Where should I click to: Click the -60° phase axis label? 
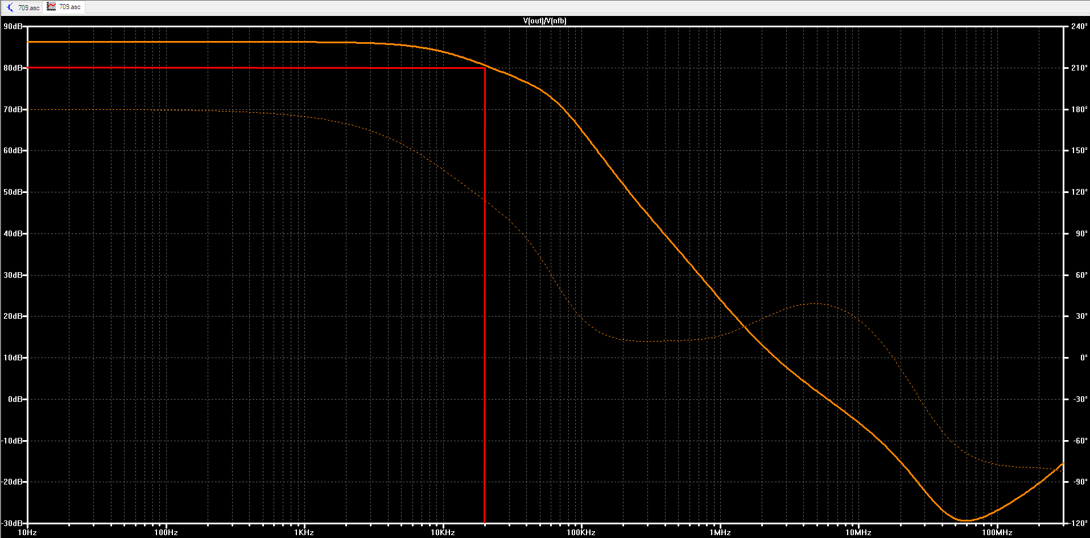coord(1080,441)
